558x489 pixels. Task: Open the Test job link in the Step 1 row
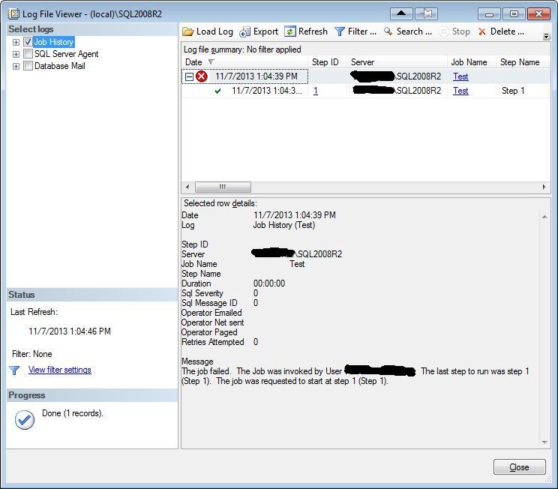pyautogui.click(x=460, y=91)
